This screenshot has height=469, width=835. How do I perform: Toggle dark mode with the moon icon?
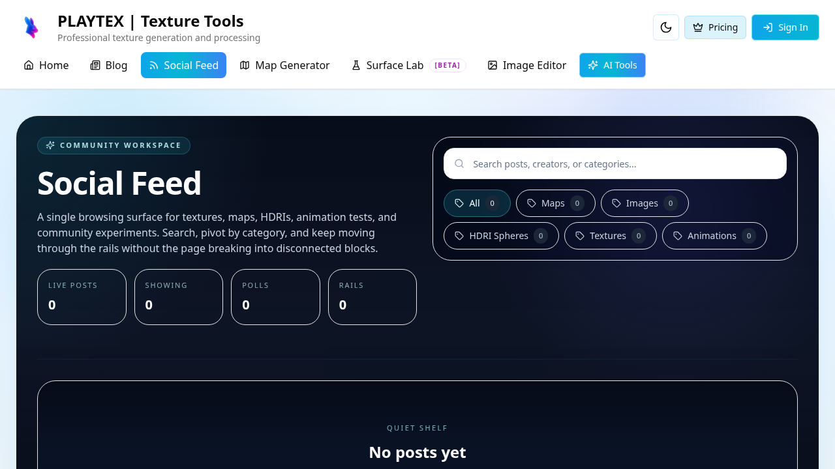(x=666, y=27)
